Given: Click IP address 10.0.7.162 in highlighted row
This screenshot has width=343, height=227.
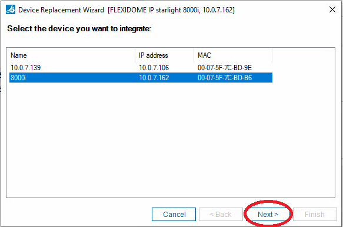Looking at the screenshot, I should coord(154,78).
